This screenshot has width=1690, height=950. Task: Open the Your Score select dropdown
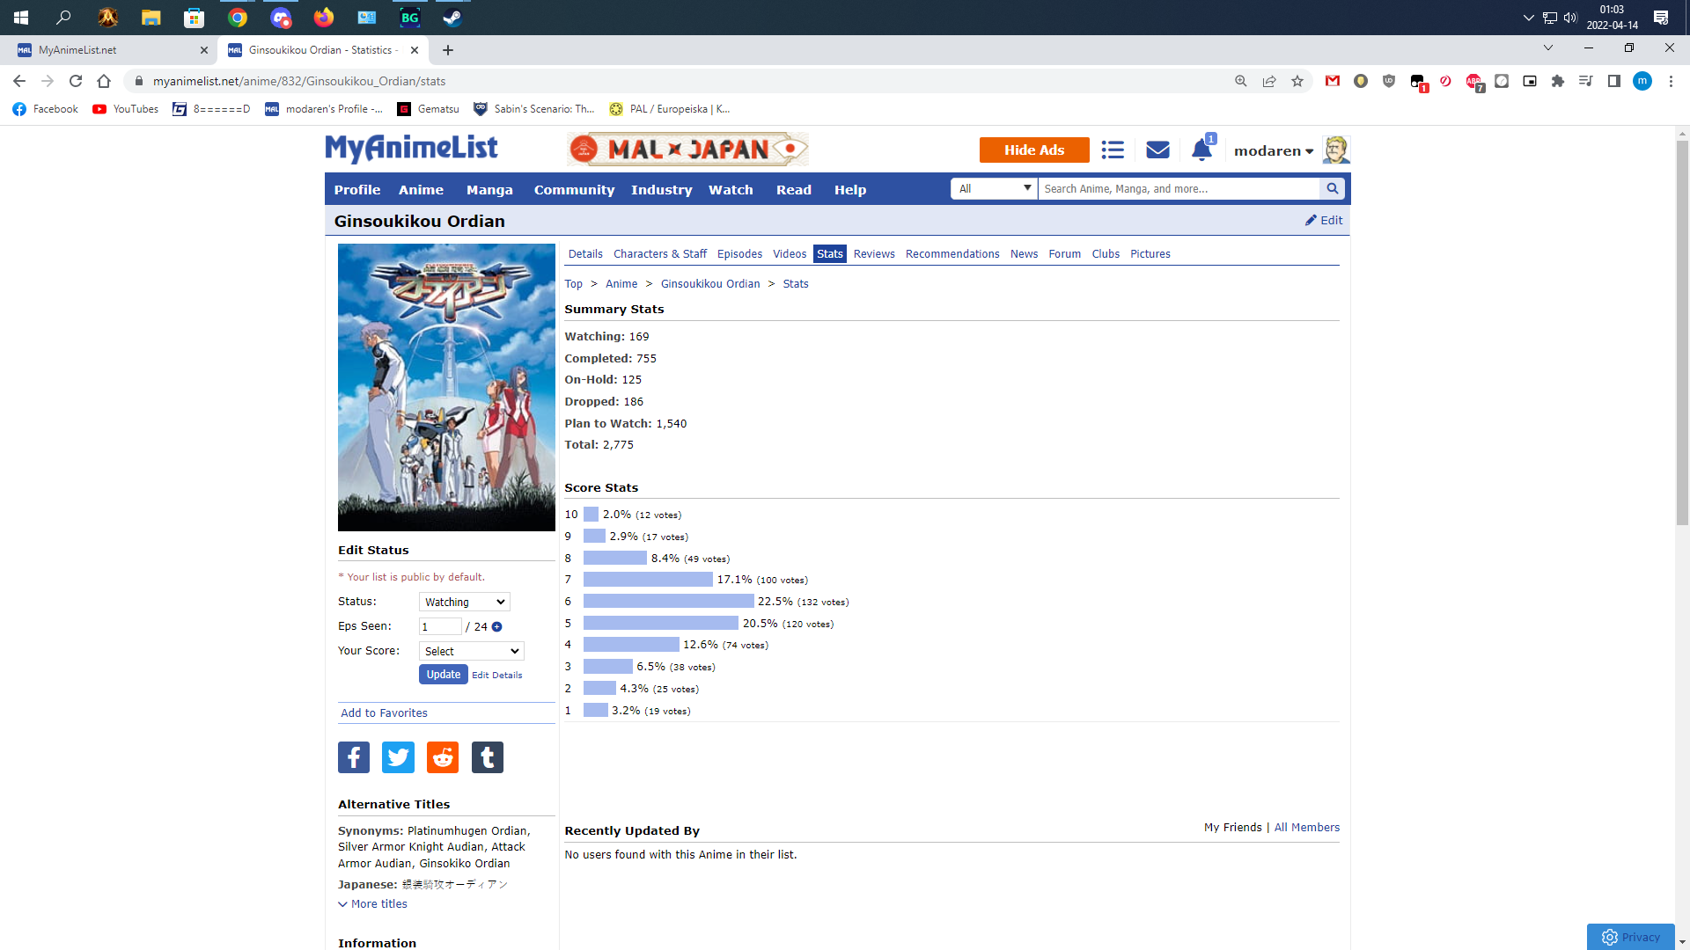point(471,652)
